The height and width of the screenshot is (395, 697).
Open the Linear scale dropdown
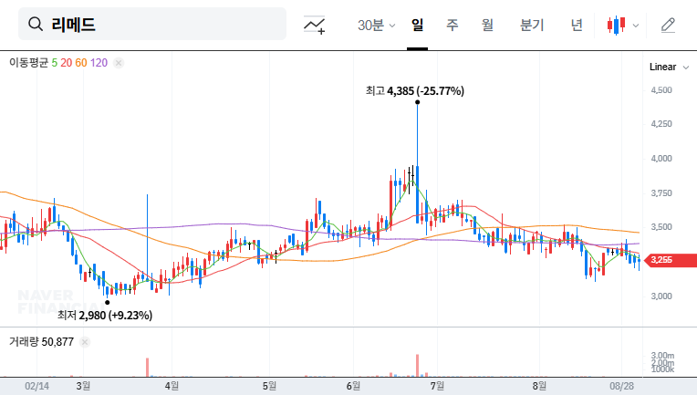click(x=669, y=68)
